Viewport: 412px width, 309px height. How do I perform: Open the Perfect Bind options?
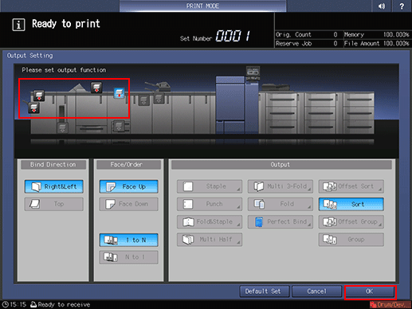pyautogui.click(x=281, y=221)
